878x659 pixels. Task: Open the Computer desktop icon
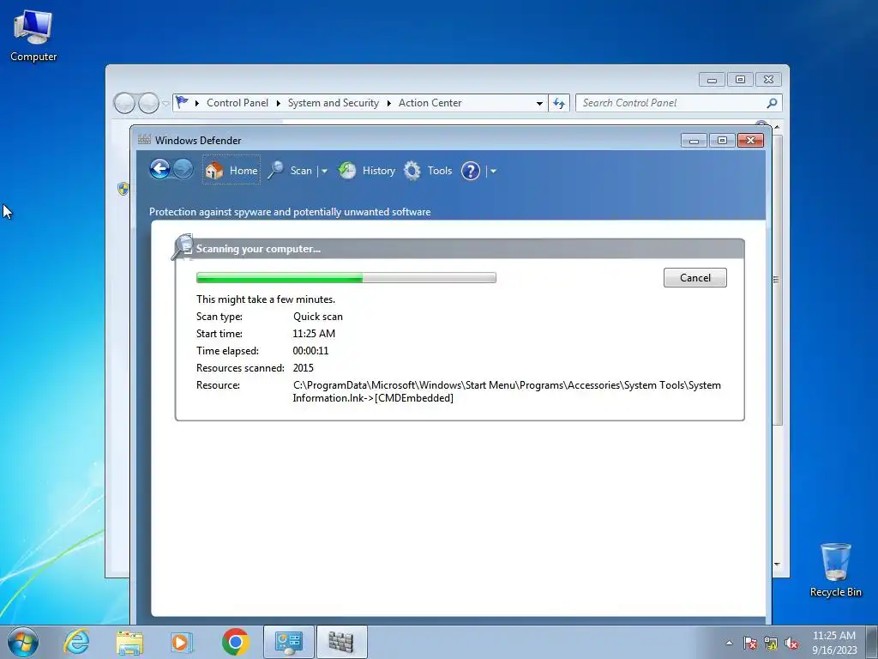pos(33,35)
